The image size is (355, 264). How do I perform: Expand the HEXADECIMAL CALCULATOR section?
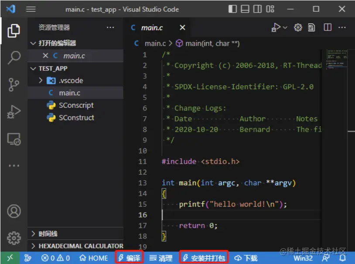coord(75,246)
